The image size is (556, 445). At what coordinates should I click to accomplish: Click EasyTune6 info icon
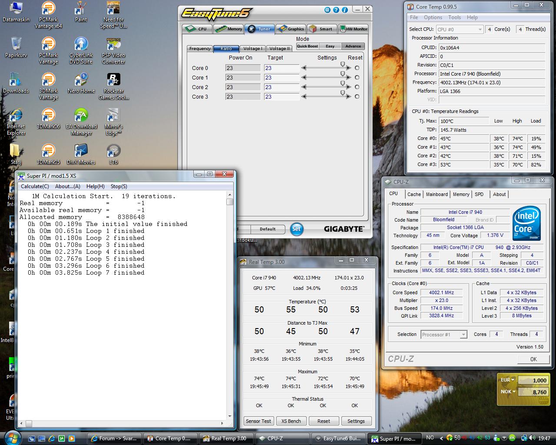pos(345,10)
